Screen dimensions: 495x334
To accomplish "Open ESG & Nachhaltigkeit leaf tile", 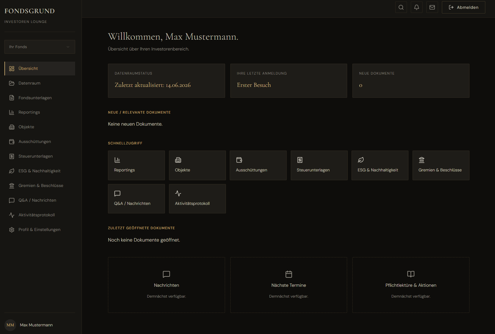I will [380, 165].
